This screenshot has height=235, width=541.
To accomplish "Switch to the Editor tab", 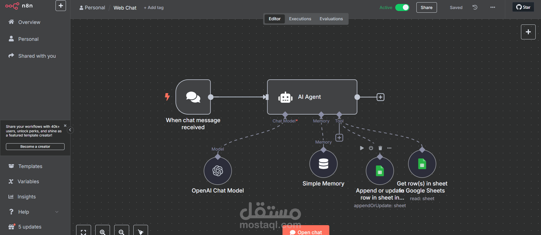I will (275, 19).
